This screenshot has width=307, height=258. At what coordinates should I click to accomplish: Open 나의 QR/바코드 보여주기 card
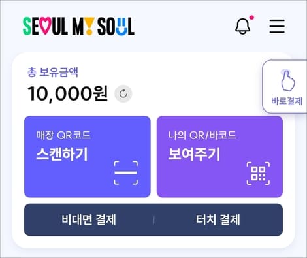pyautogui.click(x=219, y=157)
